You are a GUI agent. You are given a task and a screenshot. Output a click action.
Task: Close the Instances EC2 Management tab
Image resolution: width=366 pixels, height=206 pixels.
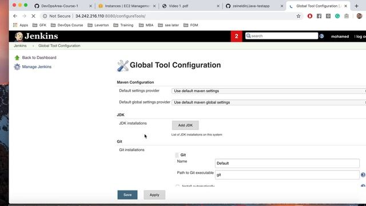coord(154,6)
